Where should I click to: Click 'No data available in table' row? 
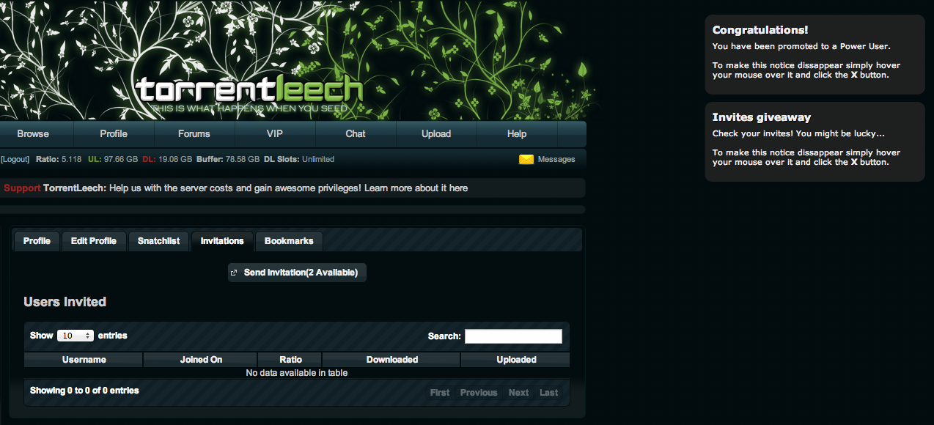pos(297,373)
